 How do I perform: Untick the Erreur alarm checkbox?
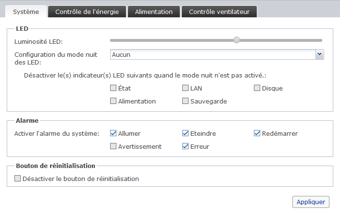[186, 146]
